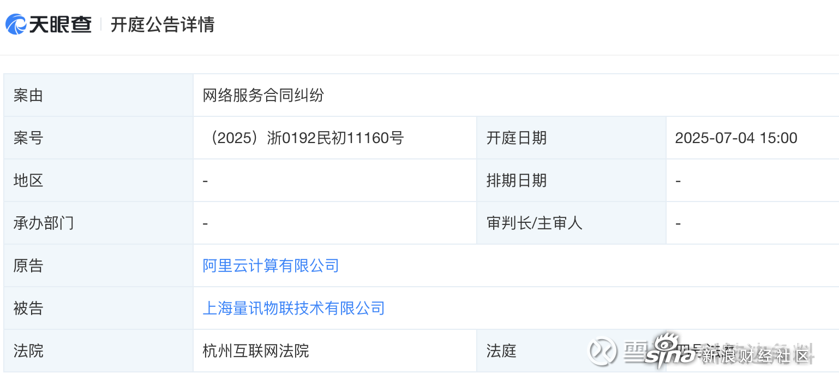Click the hearing date value 2025-07-04 15:00

(x=736, y=138)
